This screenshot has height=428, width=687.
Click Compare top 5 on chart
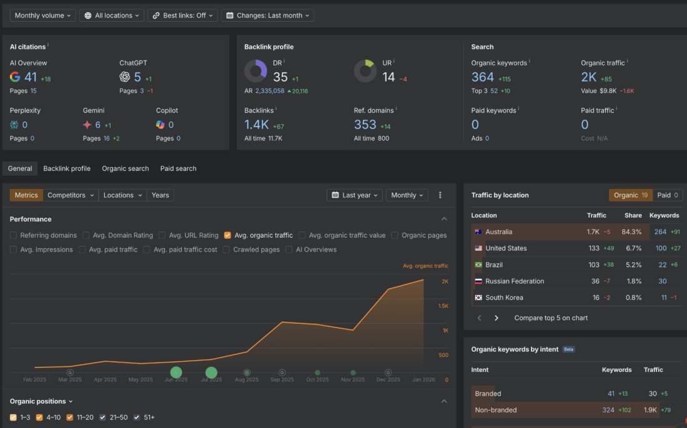click(550, 318)
